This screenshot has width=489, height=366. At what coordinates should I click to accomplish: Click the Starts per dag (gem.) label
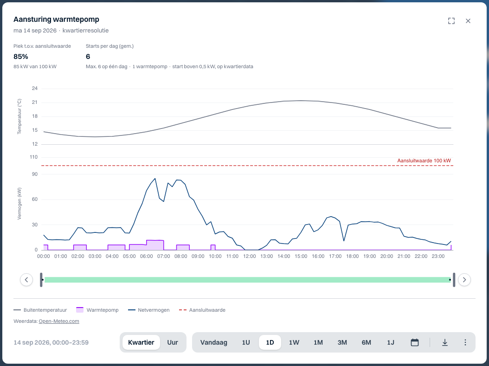110,46
